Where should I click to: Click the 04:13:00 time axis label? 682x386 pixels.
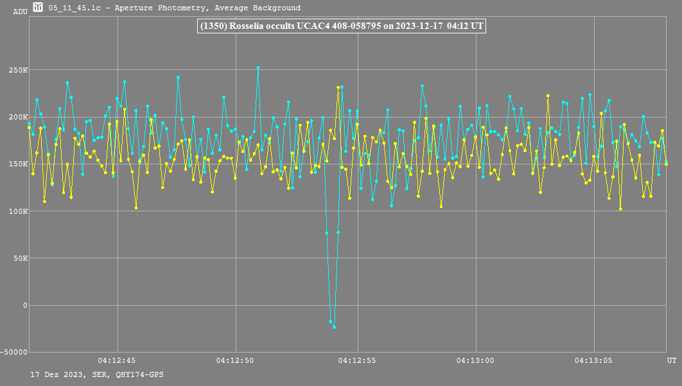pyautogui.click(x=475, y=360)
